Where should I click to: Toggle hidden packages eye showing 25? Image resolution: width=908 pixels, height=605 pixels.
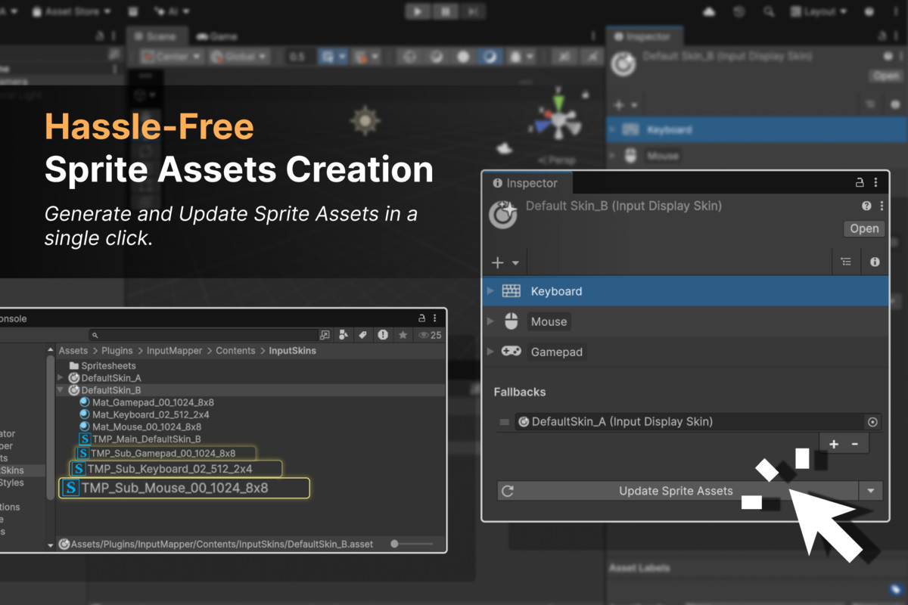(429, 334)
